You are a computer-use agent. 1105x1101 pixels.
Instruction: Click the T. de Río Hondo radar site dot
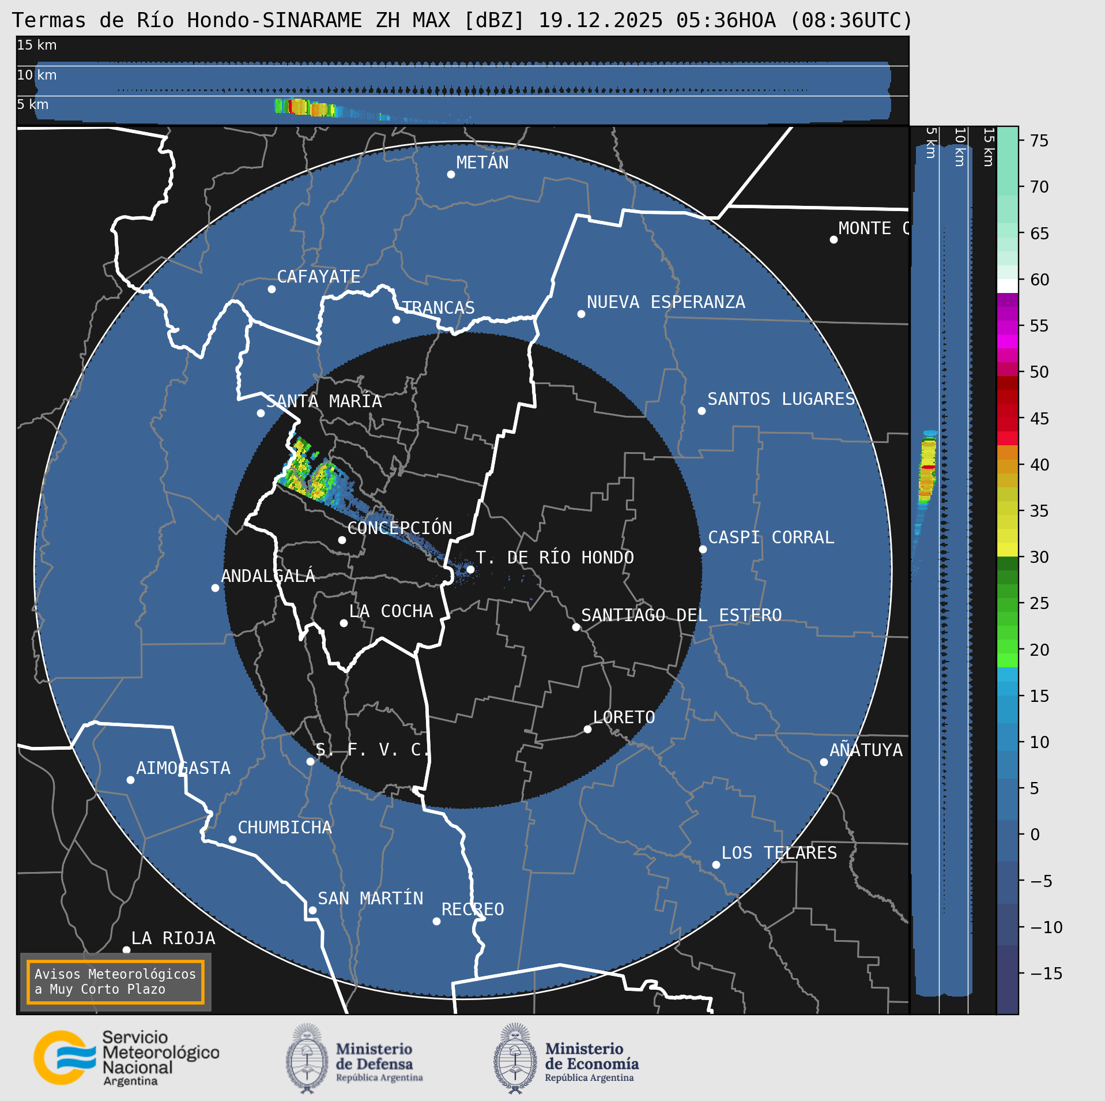[470, 569]
